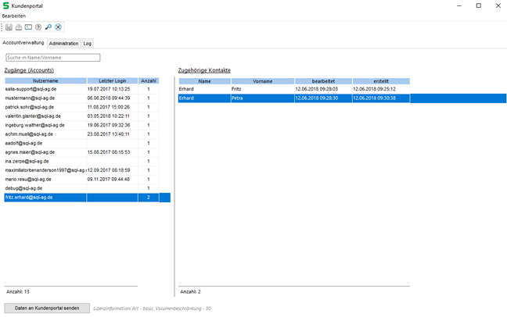
Task: Select contact row Erhard Fritz
Action: (x=235, y=89)
